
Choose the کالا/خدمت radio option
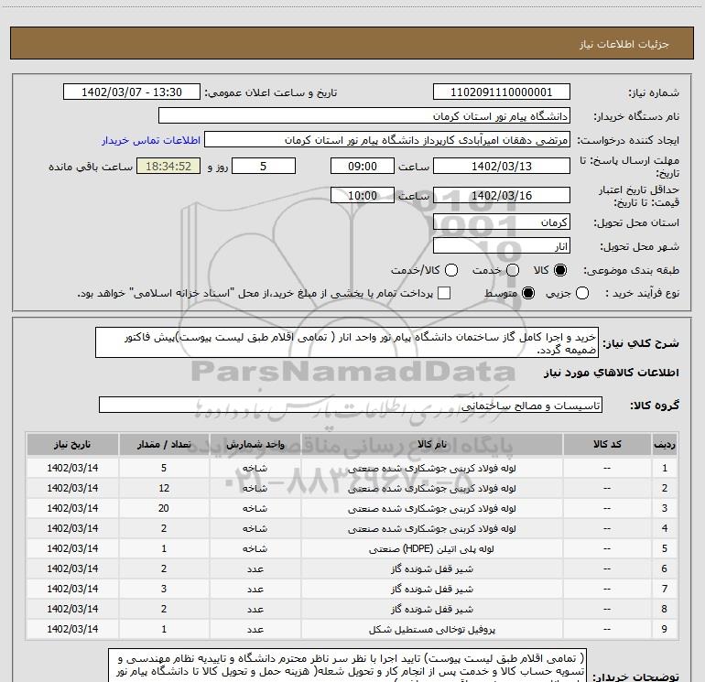click(450, 271)
